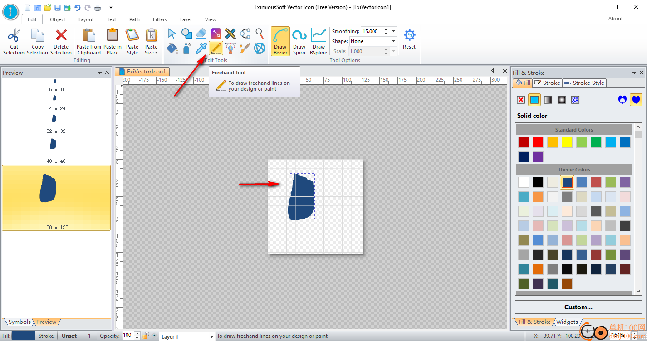
Task: Switch to the Symbols tab
Action: tap(19, 322)
